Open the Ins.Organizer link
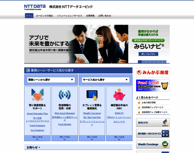Screen dimensions: 194x153 tap(37, 130)
